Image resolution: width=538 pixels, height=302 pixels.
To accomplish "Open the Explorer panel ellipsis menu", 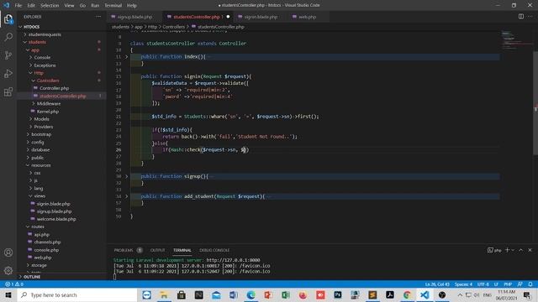I will pyautogui.click(x=98, y=17).
